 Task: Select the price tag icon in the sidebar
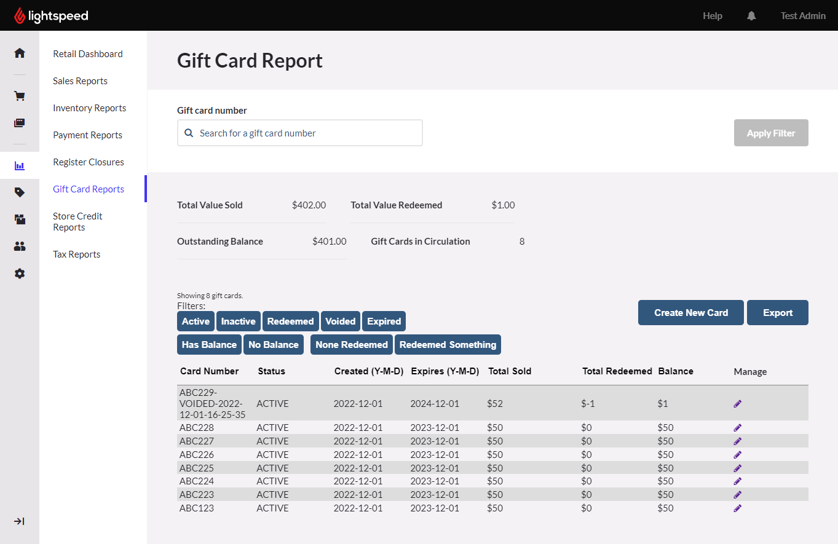point(20,192)
